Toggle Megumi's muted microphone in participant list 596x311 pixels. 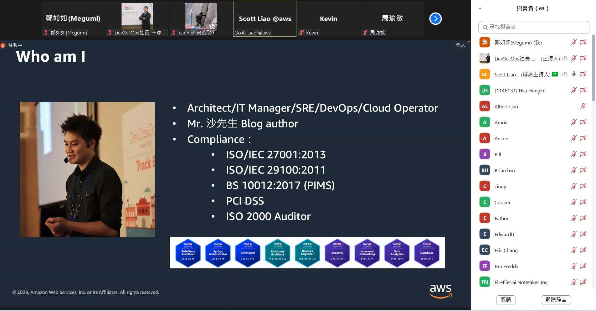coord(573,43)
